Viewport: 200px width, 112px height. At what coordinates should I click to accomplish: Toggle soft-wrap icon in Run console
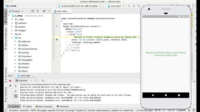tap(16, 96)
